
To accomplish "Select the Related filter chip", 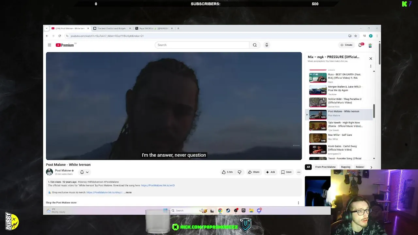I will tap(360, 167).
